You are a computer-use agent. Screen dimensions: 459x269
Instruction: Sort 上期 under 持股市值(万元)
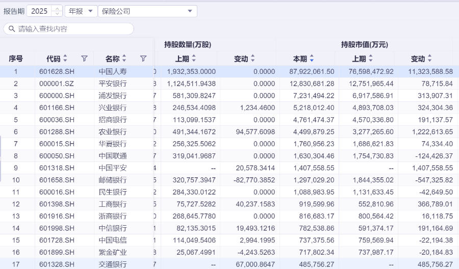point(371,59)
